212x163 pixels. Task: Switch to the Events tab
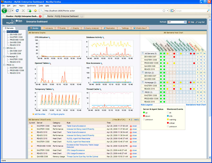coord(62,28)
